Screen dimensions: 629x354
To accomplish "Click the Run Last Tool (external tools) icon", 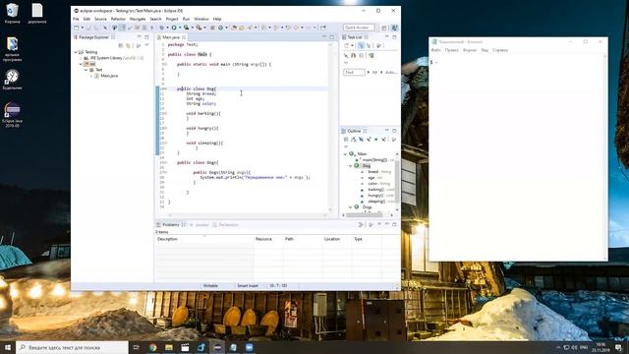I will point(199,28).
